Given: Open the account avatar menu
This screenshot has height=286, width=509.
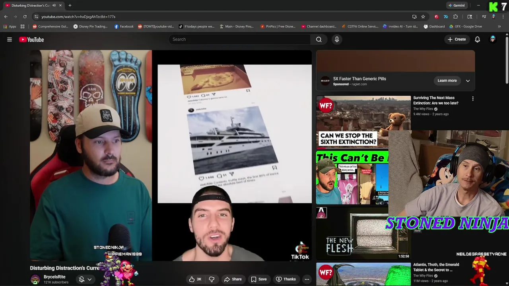Looking at the screenshot, I should (x=493, y=39).
